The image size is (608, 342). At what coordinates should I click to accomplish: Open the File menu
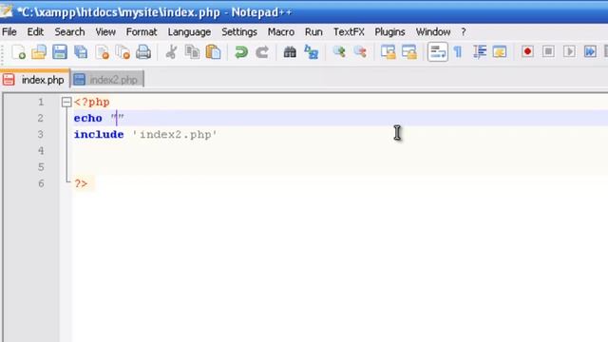point(9,31)
